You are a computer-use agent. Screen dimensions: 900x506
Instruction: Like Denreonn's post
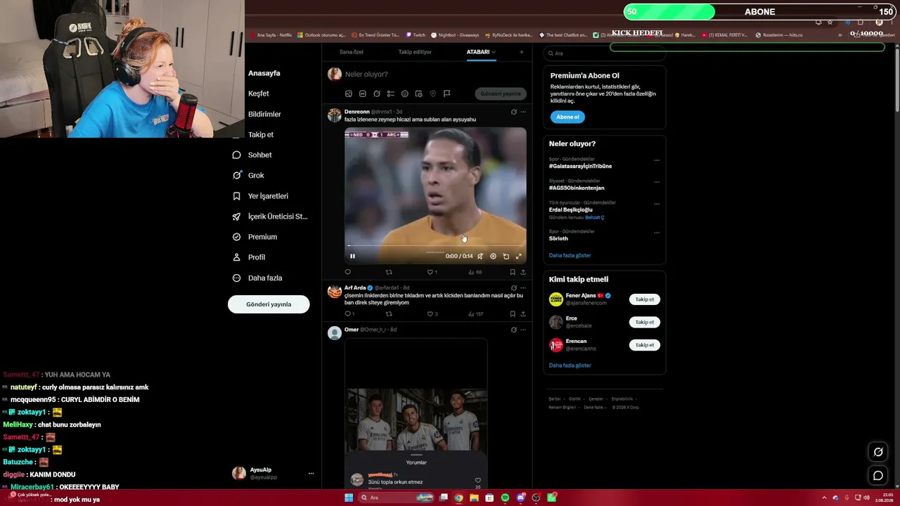click(x=430, y=272)
